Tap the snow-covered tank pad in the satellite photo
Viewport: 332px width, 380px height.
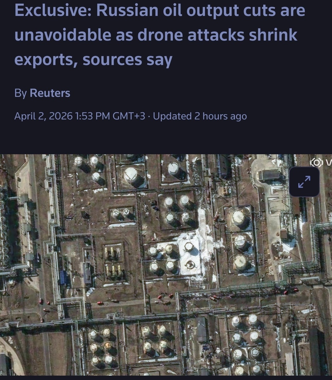tap(189, 255)
